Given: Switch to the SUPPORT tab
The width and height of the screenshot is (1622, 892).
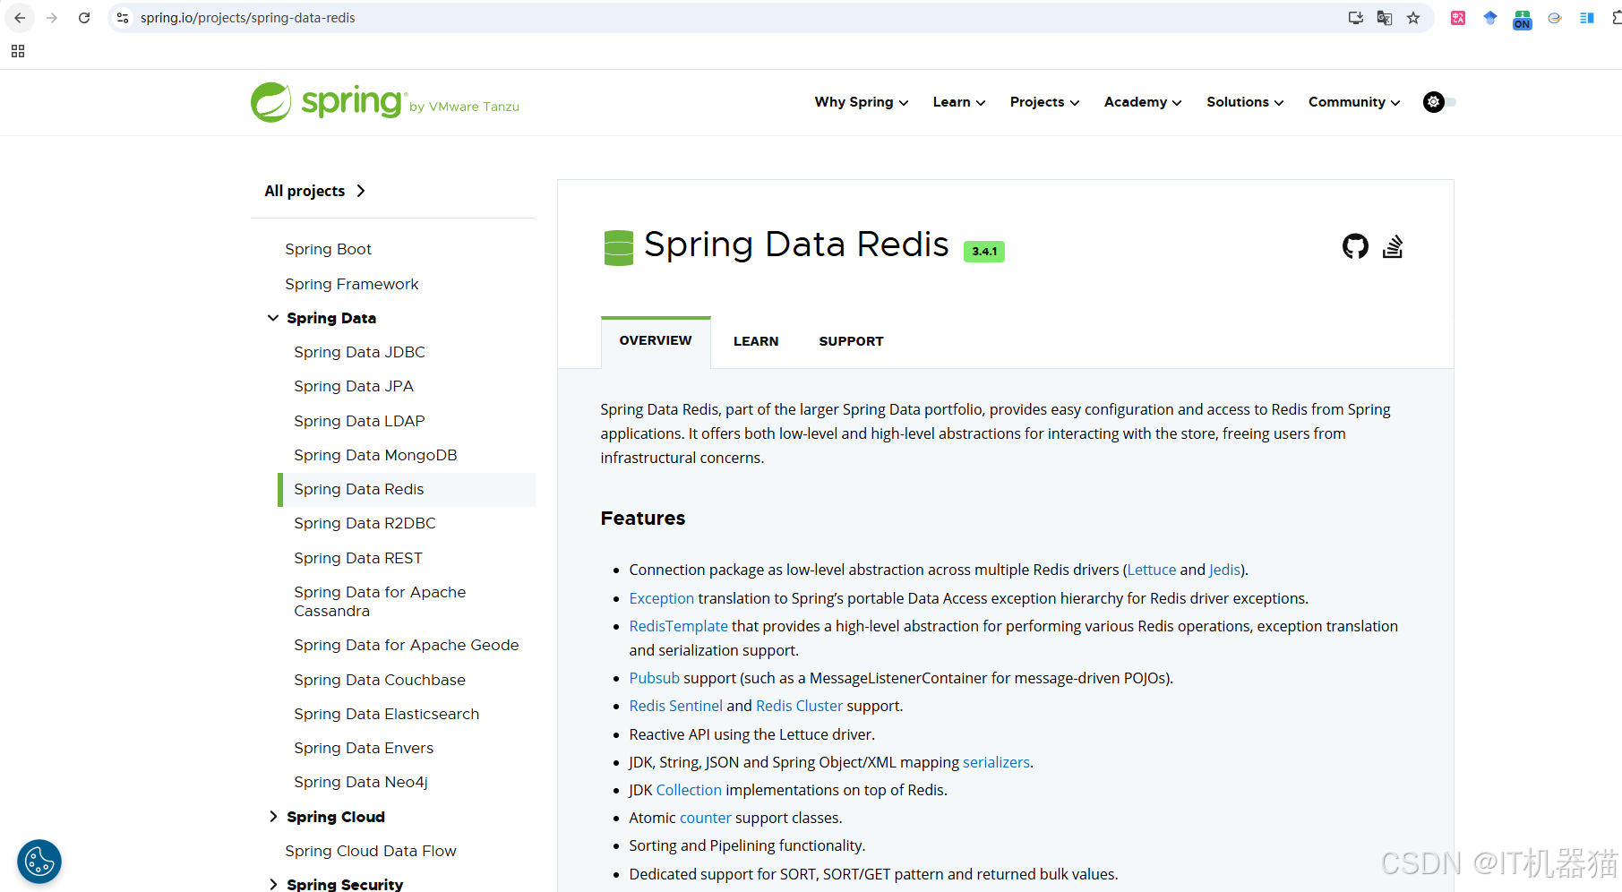Looking at the screenshot, I should (x=851, y=341).
